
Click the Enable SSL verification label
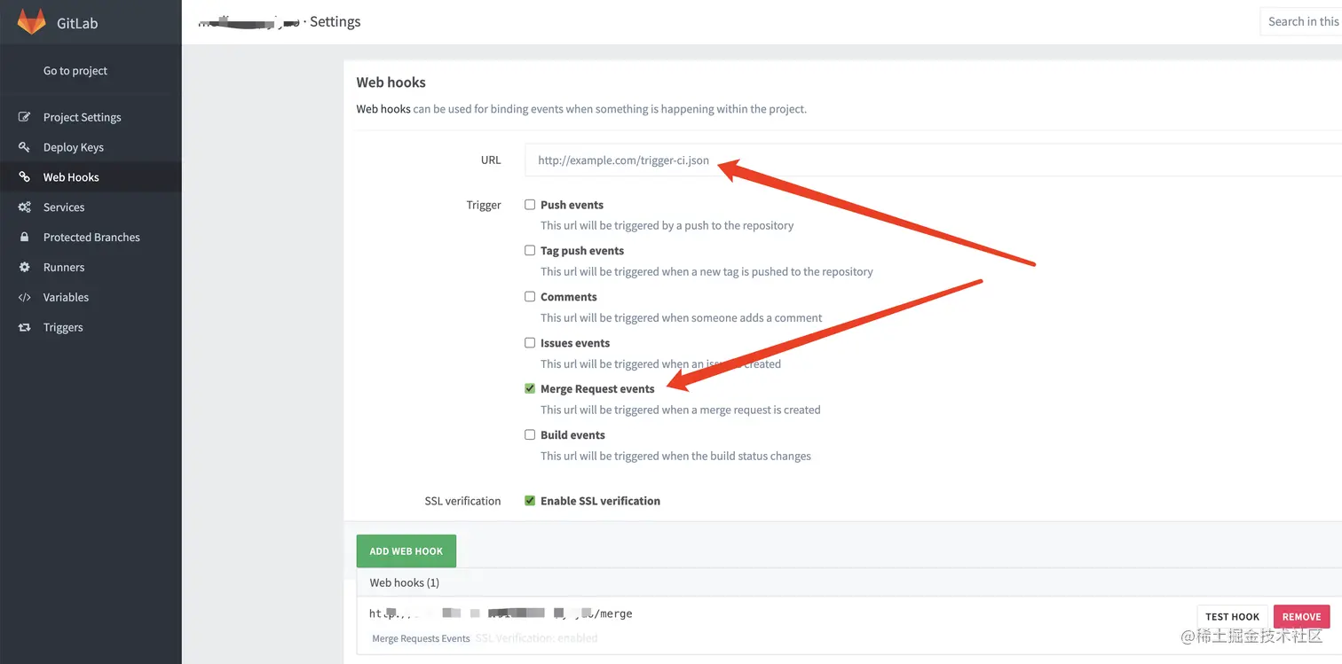pyautogui.click(x=600, y=501)
